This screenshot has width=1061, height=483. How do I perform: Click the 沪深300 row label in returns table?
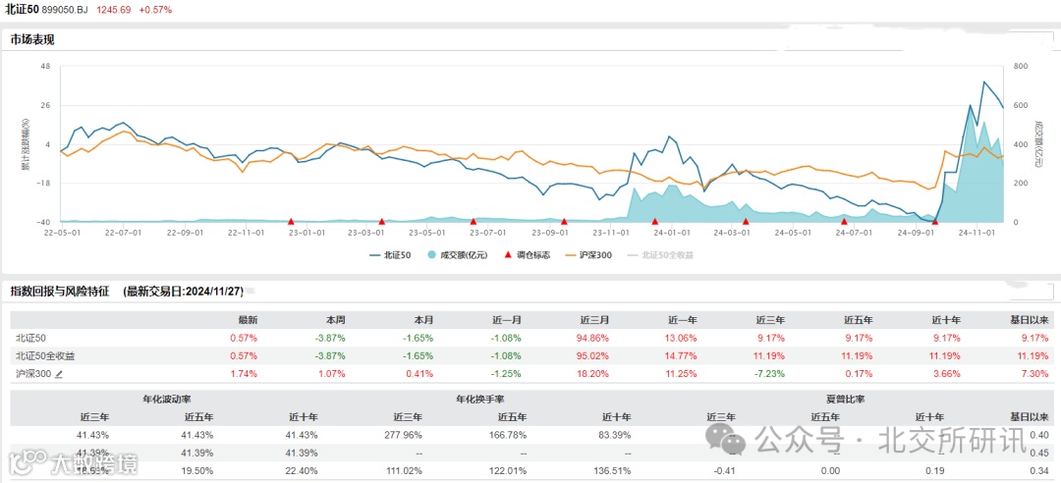[x=33, y=373]
